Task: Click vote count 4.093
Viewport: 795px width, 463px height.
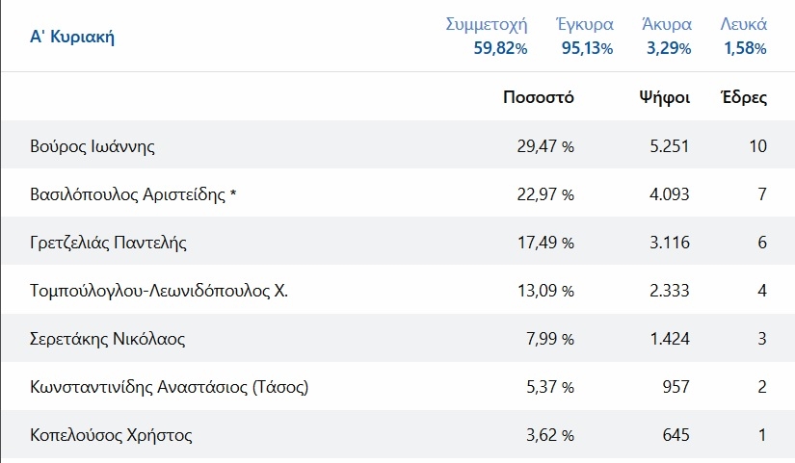Action: 670,194
